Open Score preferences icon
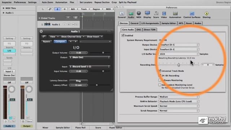Screen dimensions: 231x130 (x=156, y=15)
